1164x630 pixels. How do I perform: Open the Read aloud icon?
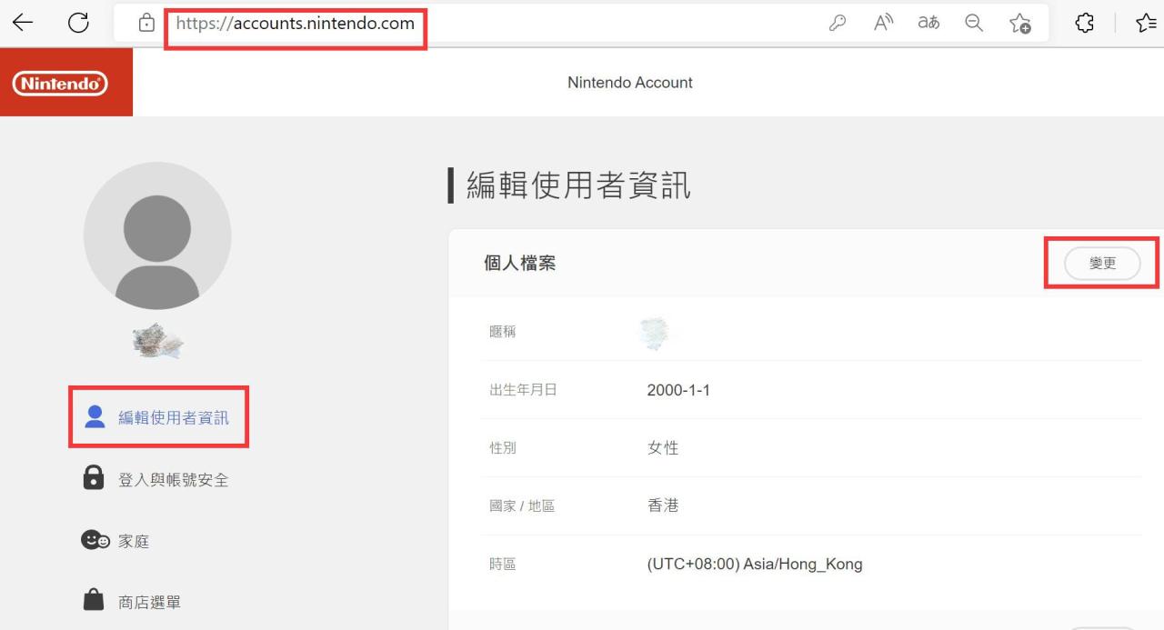coord(884,25)
